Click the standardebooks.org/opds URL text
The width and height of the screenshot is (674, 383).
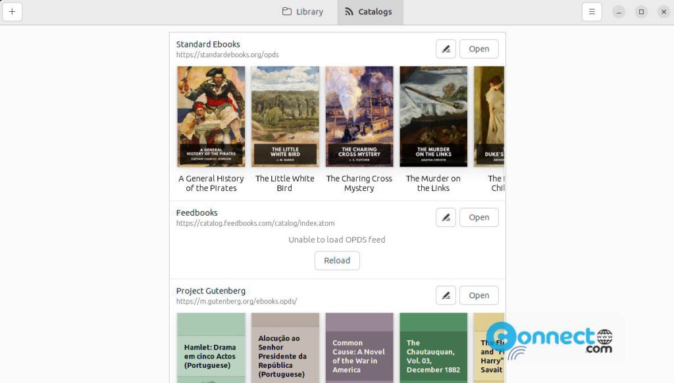[227, 55]
